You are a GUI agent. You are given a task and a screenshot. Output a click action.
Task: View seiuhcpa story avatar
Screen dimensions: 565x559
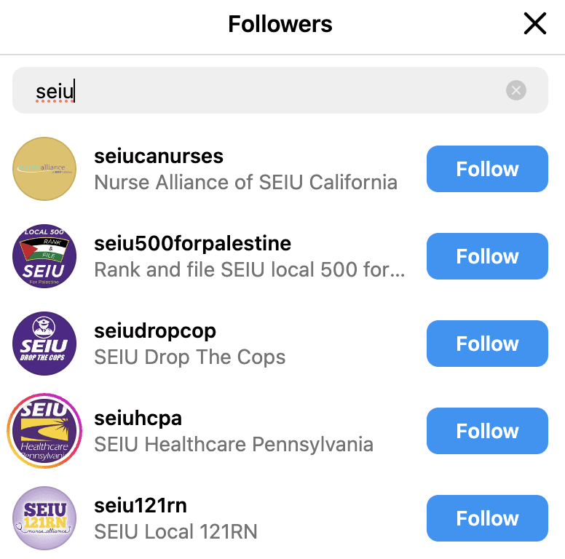pyautogui.click(x=44, y=431)
